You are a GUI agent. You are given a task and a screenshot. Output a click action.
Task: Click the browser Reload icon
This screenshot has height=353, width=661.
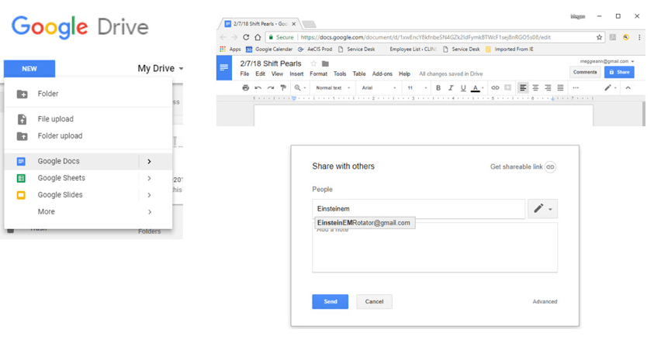(246, 37)
